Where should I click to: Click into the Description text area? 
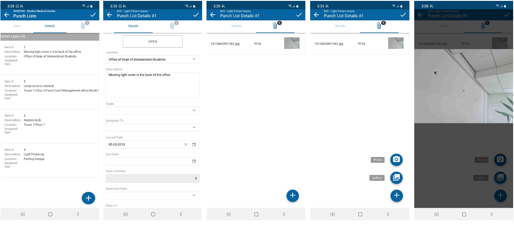(152, 85)
